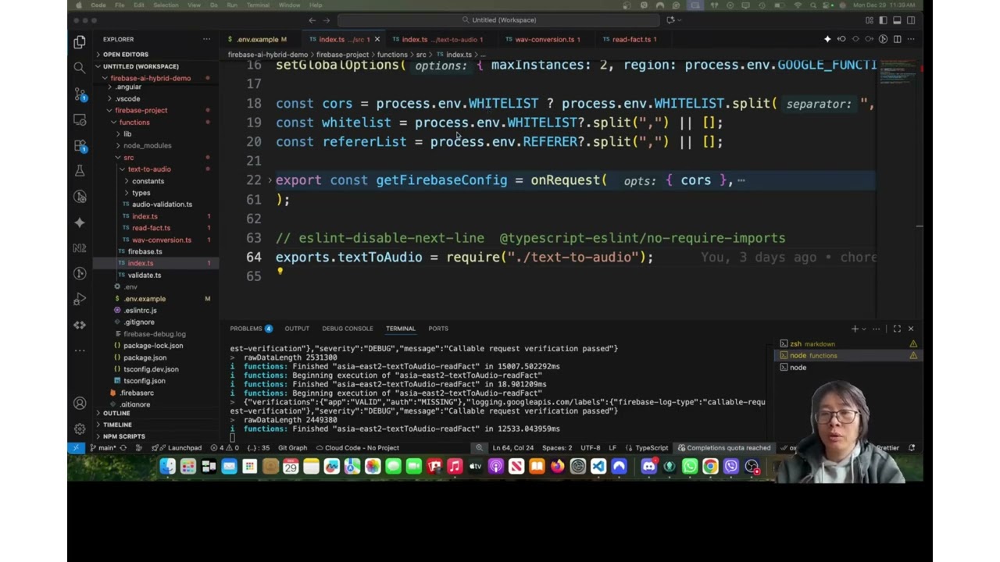Viewport: 1000px width, 562px height.
Task: Go to previous change in editor toolbar
Action: [x=841, y=39]
